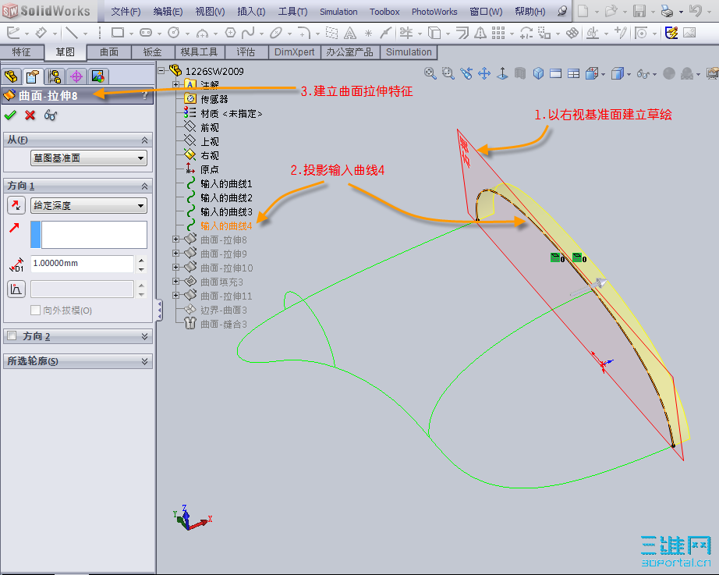Image resolution: width=719 pixels, height=575 pixels.
Task: Click the Rapid Sketch lightning icon
Action: [671, 33]
